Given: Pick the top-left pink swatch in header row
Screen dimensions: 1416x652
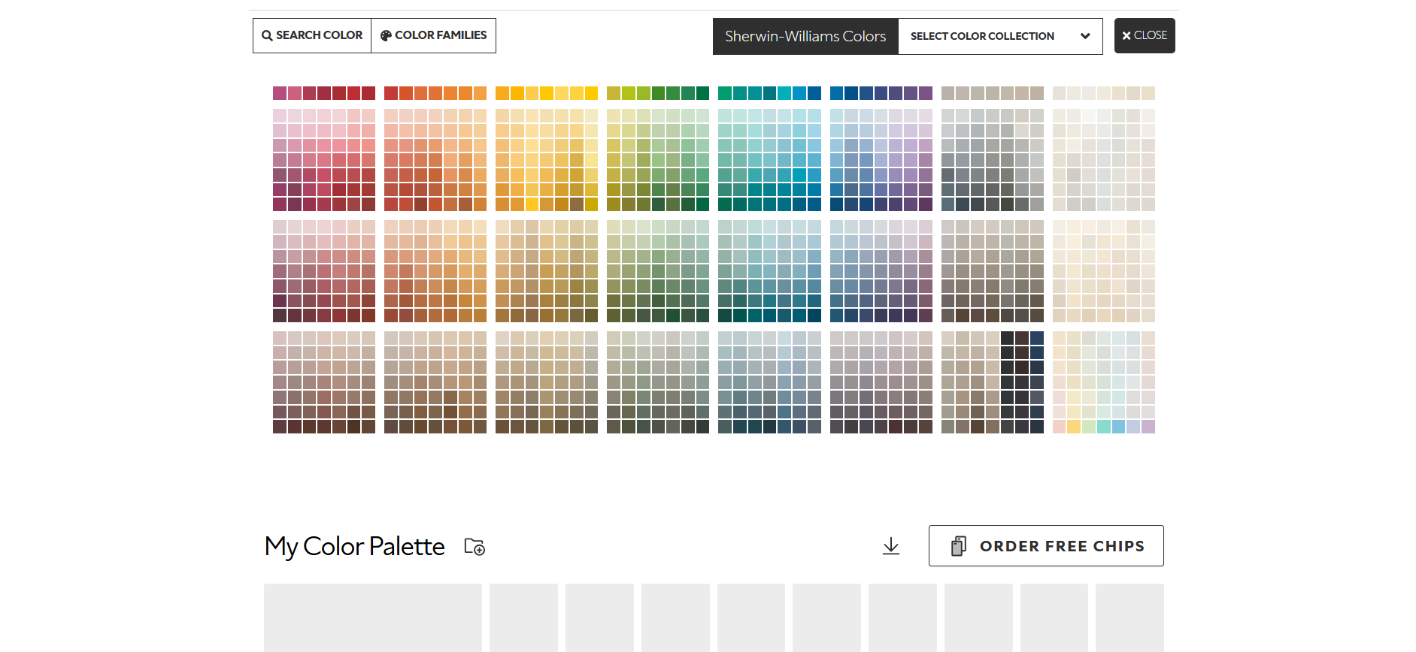Looking at the screenshot, I should (x=280, y=93).
